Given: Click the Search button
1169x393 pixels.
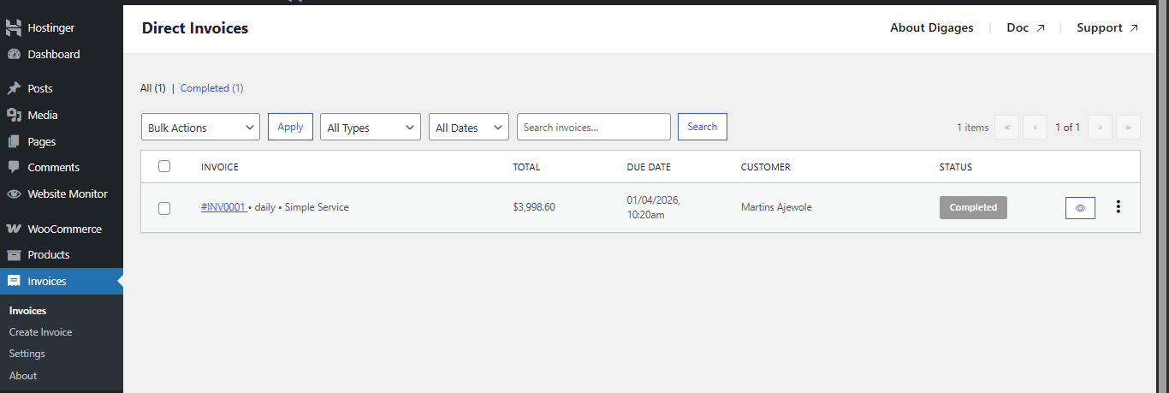Looking at the screenshot, I should pos(702,127).
